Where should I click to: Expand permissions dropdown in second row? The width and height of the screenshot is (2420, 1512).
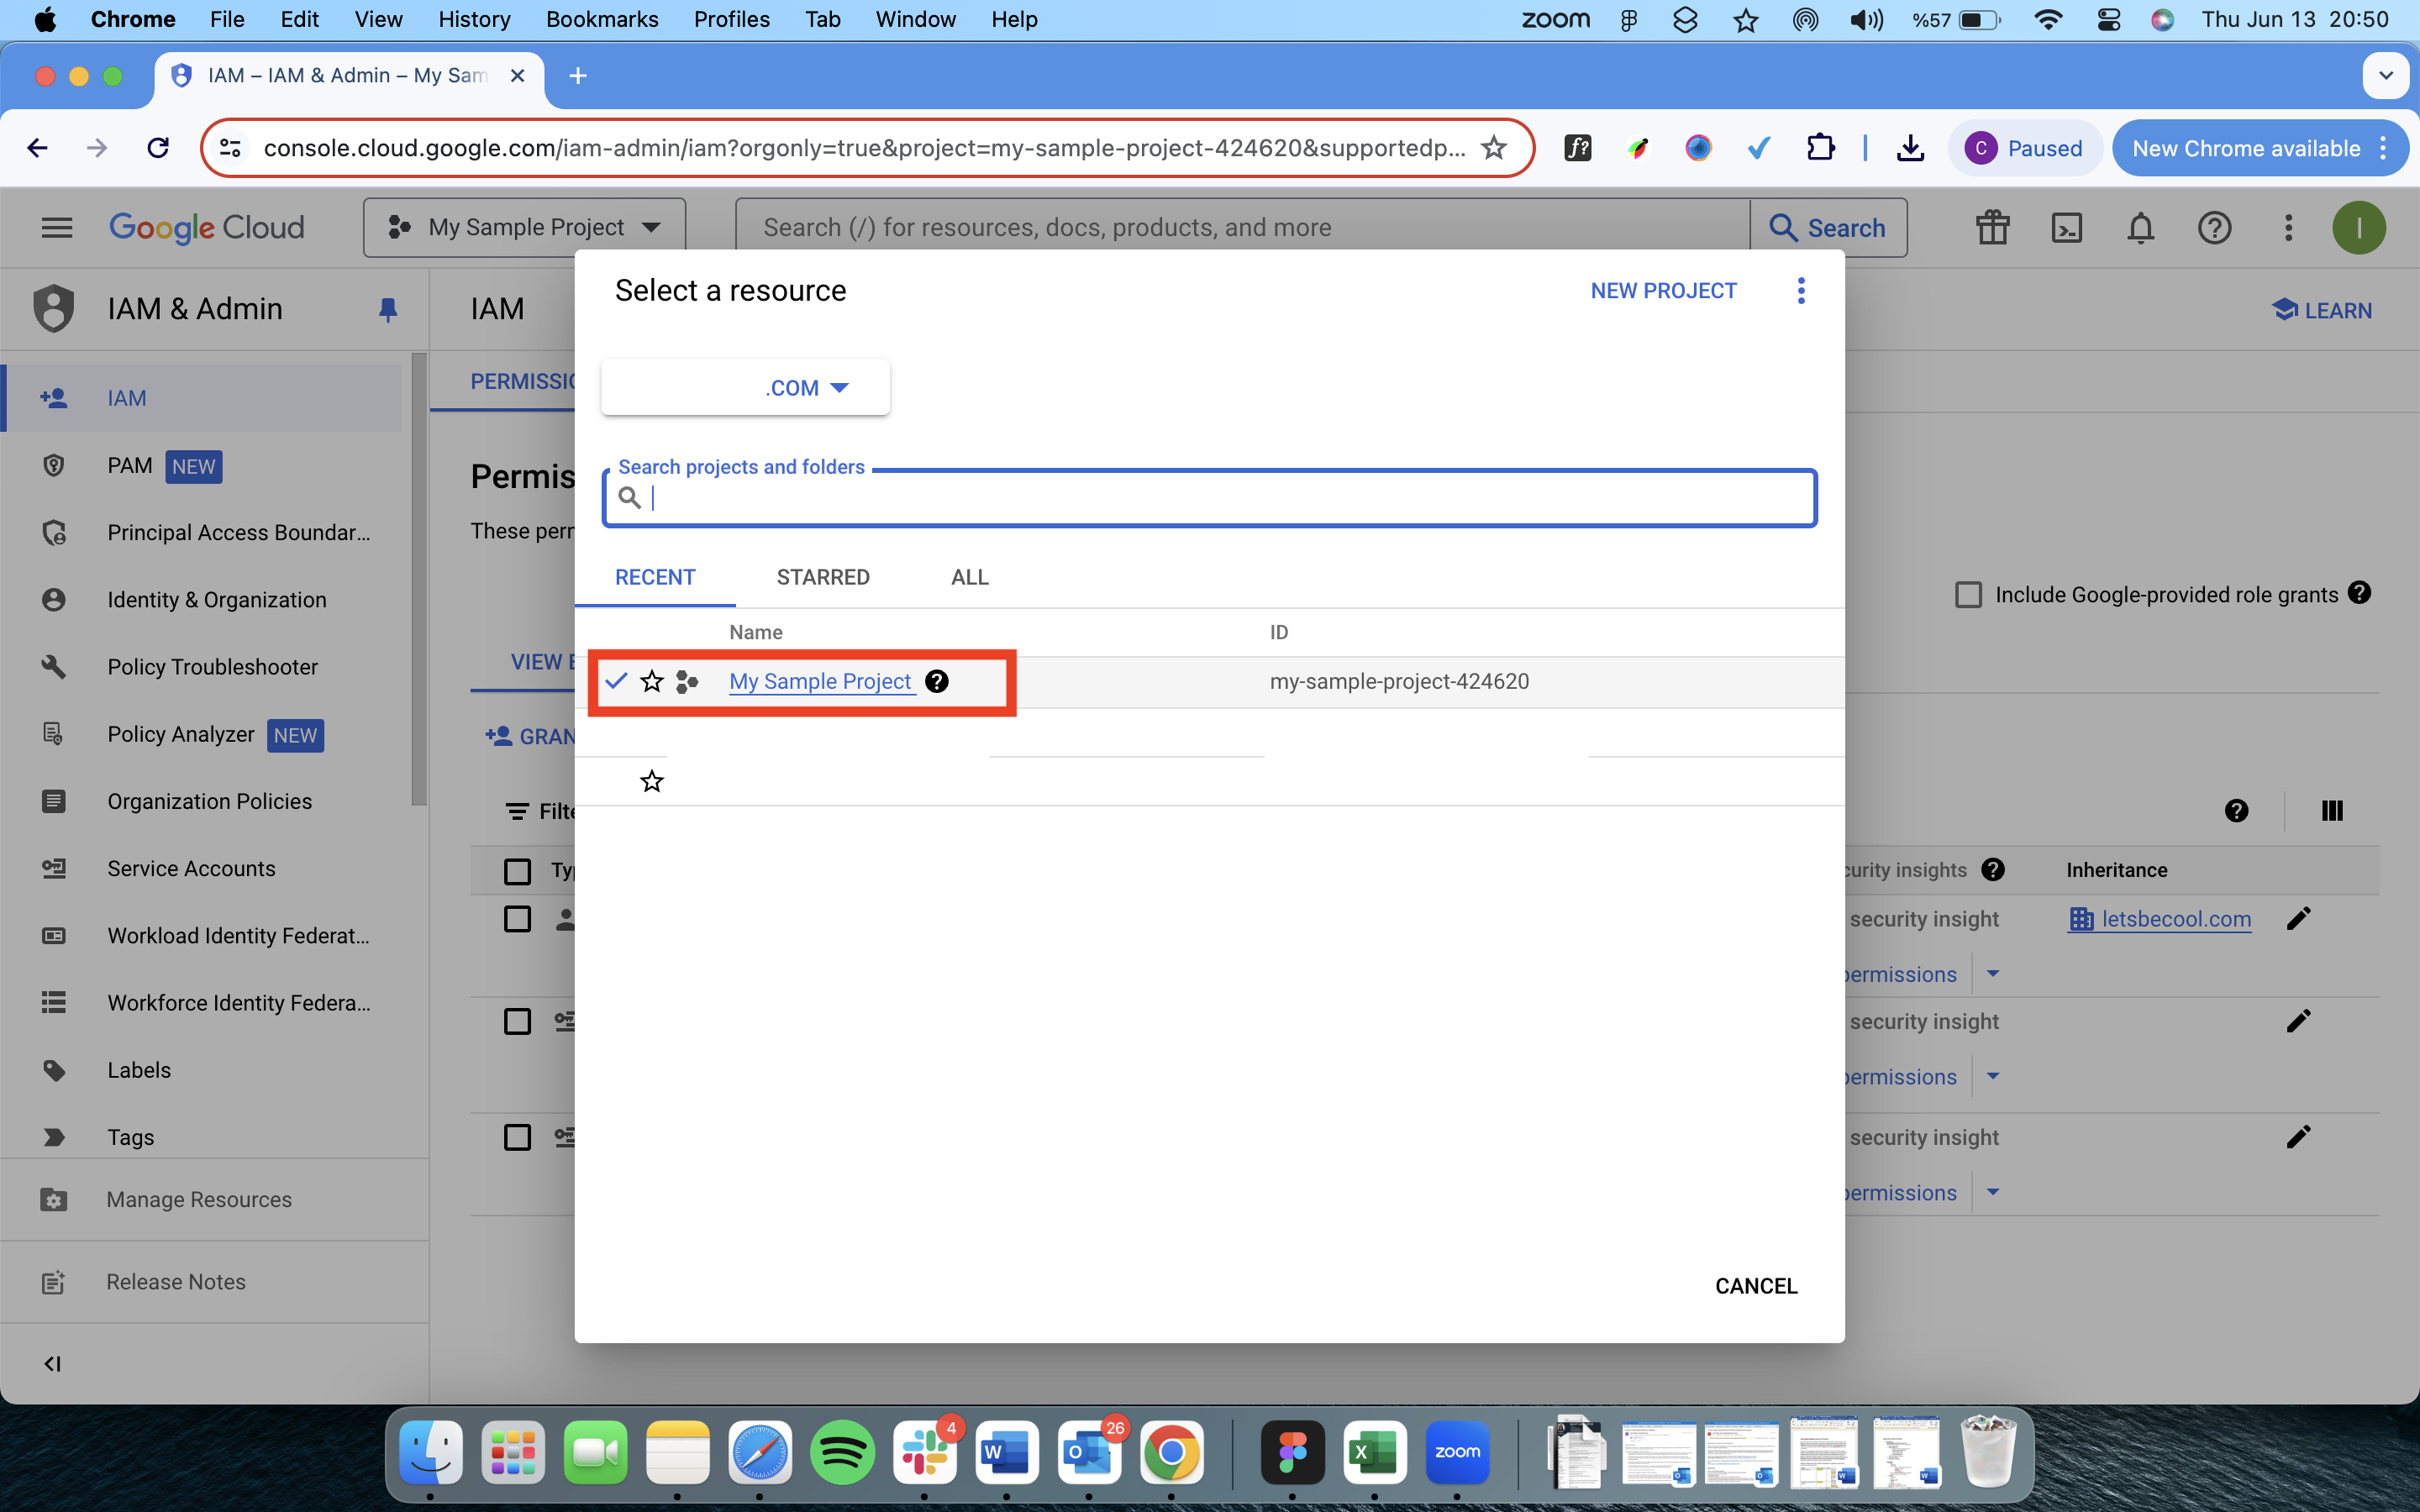point(1992,1077)
